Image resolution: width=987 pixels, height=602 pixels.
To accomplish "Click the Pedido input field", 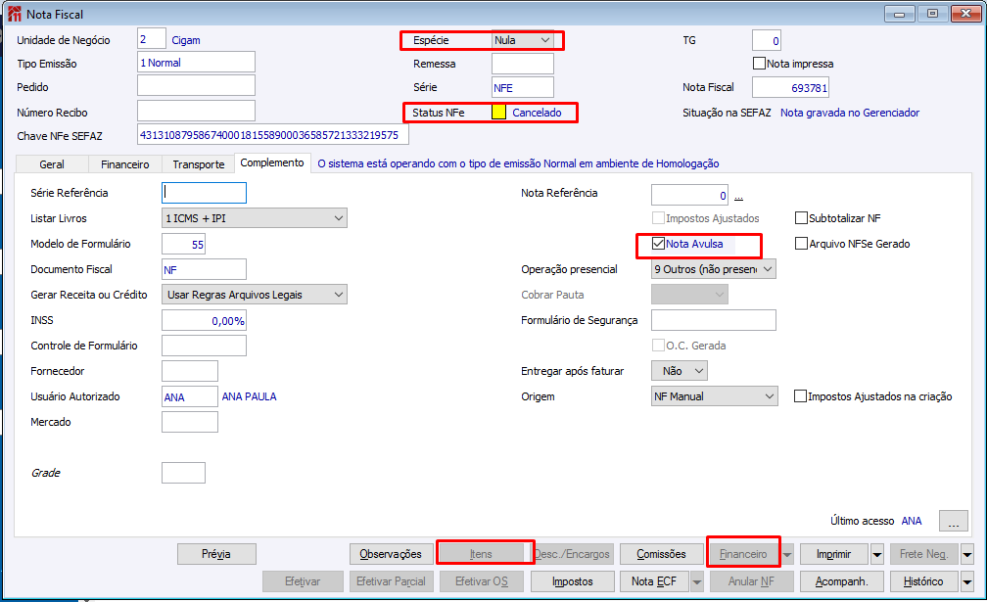I will (x=196, y=85).
